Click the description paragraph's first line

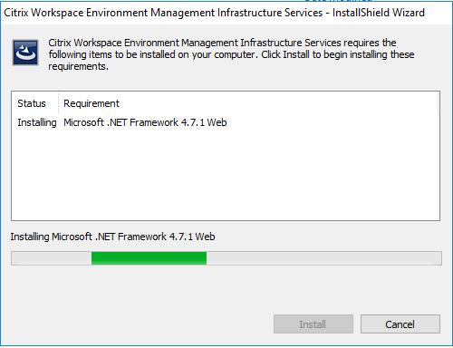222,43
